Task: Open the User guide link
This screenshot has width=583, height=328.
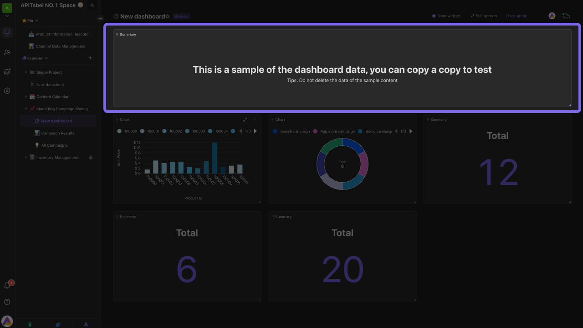Action: (x=517, y=16)
